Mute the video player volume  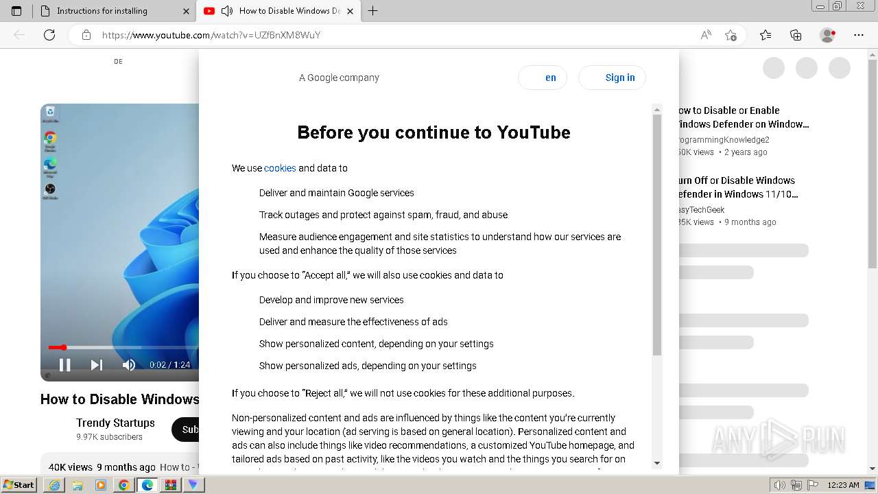(129, 365)
